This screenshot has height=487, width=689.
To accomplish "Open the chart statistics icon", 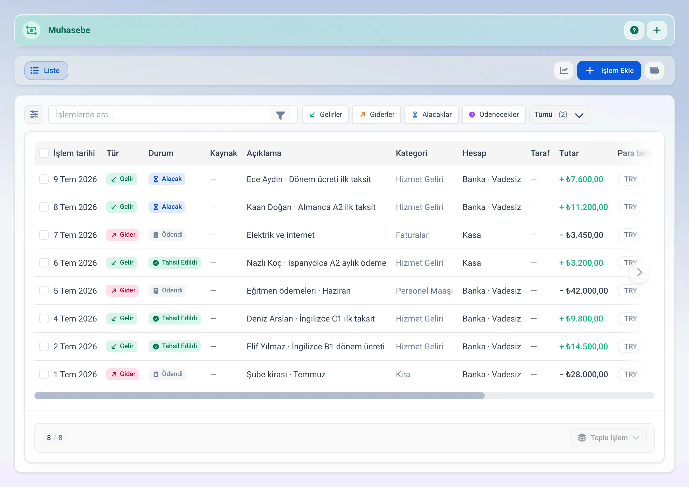I will pos(564,71).
